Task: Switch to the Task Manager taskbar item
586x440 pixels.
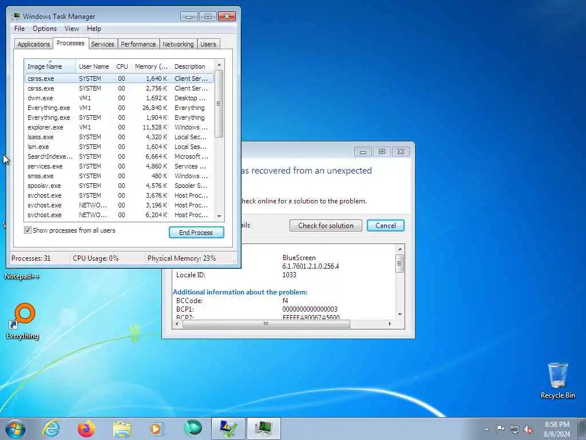Action: tap(264, 429)
